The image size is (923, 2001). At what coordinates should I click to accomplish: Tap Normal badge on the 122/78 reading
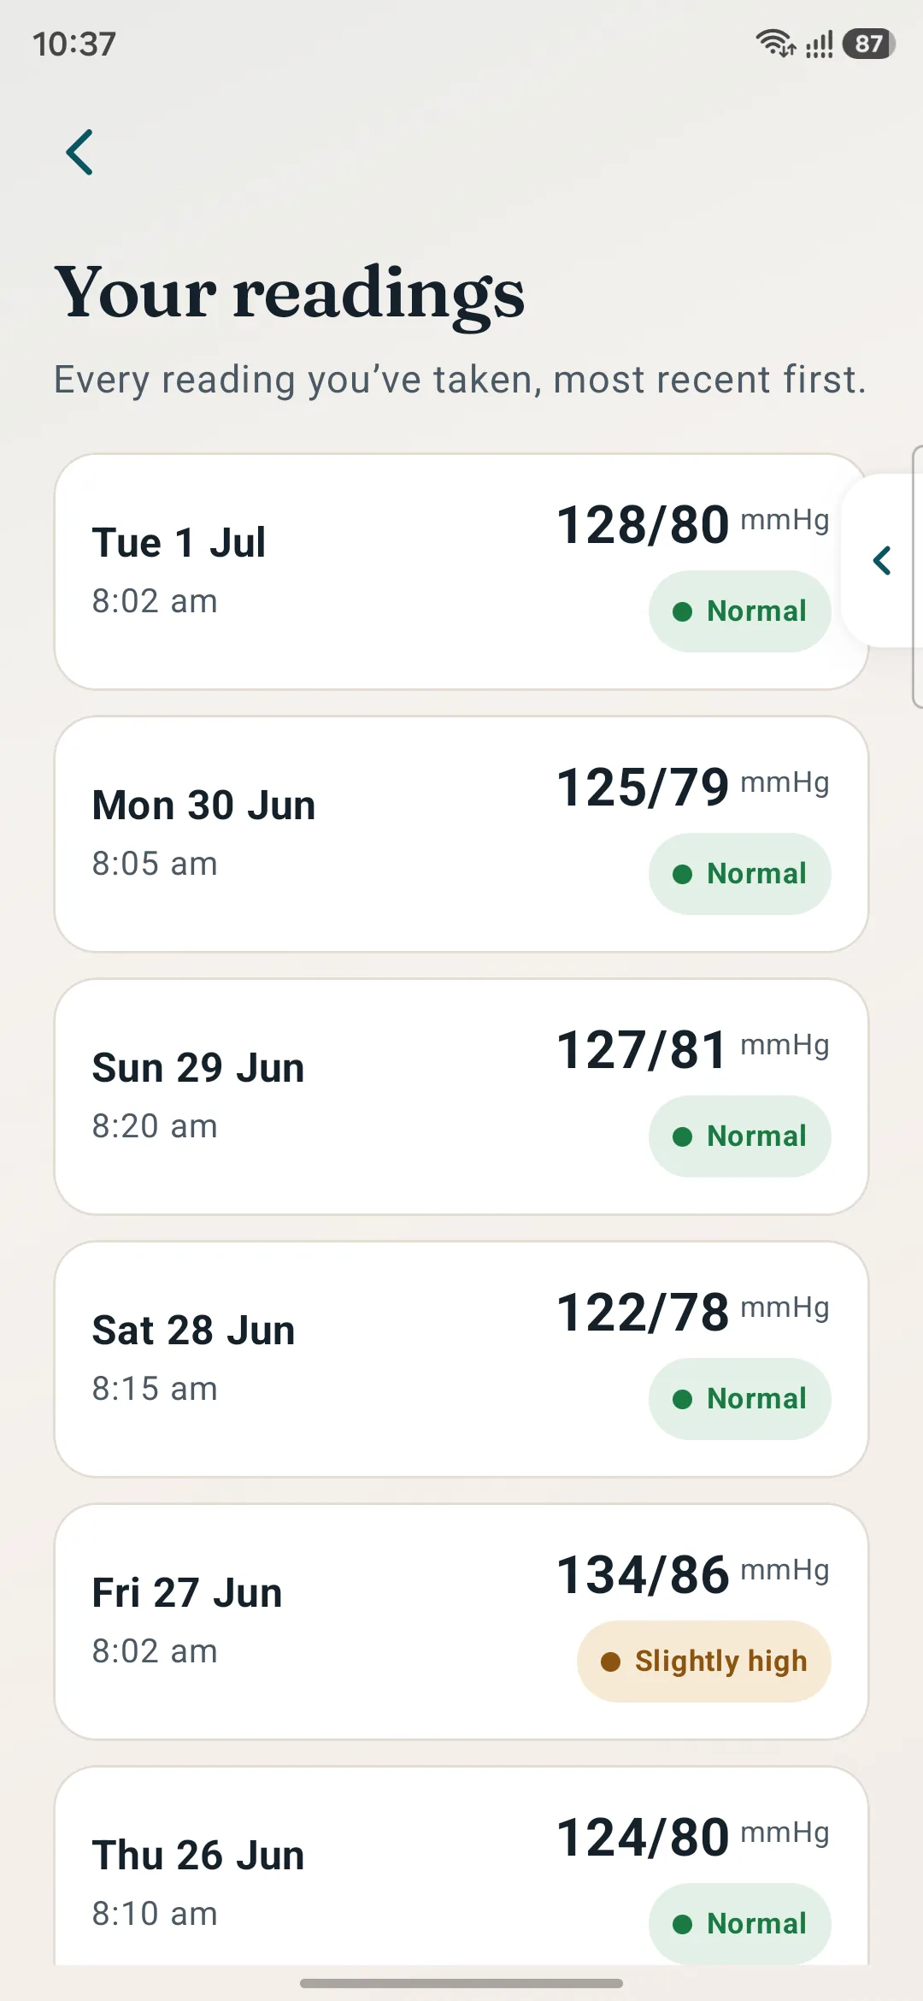click(x=740, y=1399)
